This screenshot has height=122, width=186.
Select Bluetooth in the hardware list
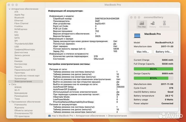tap(19, 18)
